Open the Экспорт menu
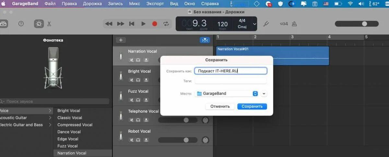This screenshot has width=389, height=157. (155, 4)
